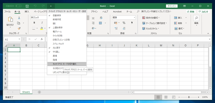
Task: Click the Insert Function fx icon
Action: tap(42, 39)
